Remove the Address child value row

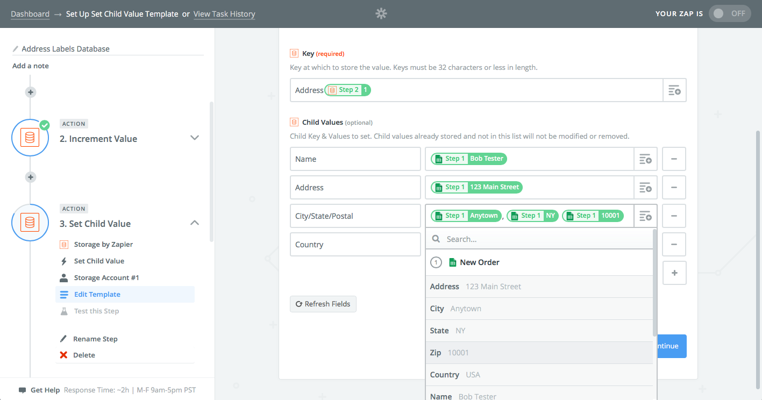click(674, 188)
